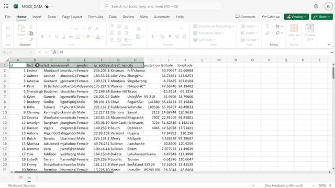Click the Increase Font Size icon

[90, 29]
